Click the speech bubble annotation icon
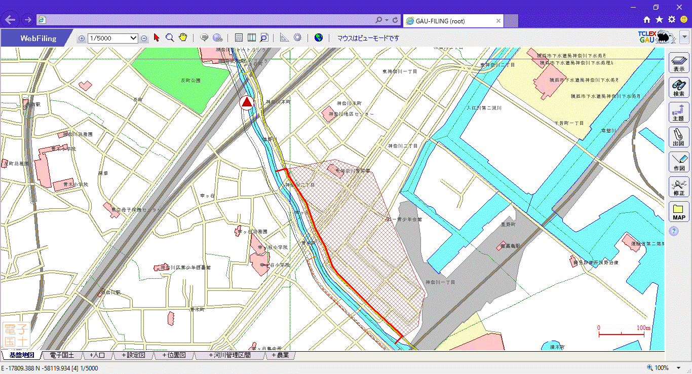The height and width of the screenshot is (374, 692). click(205, 38)
